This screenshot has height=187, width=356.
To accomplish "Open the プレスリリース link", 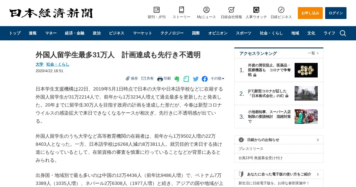I will (x=251, y=149).
